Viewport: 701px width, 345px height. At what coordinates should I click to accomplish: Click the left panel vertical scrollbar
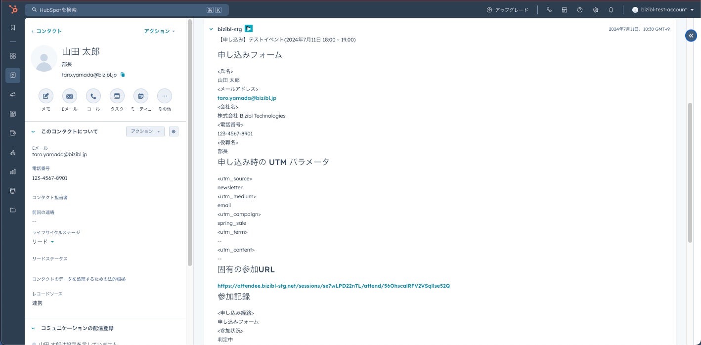[x=190, y=143]
